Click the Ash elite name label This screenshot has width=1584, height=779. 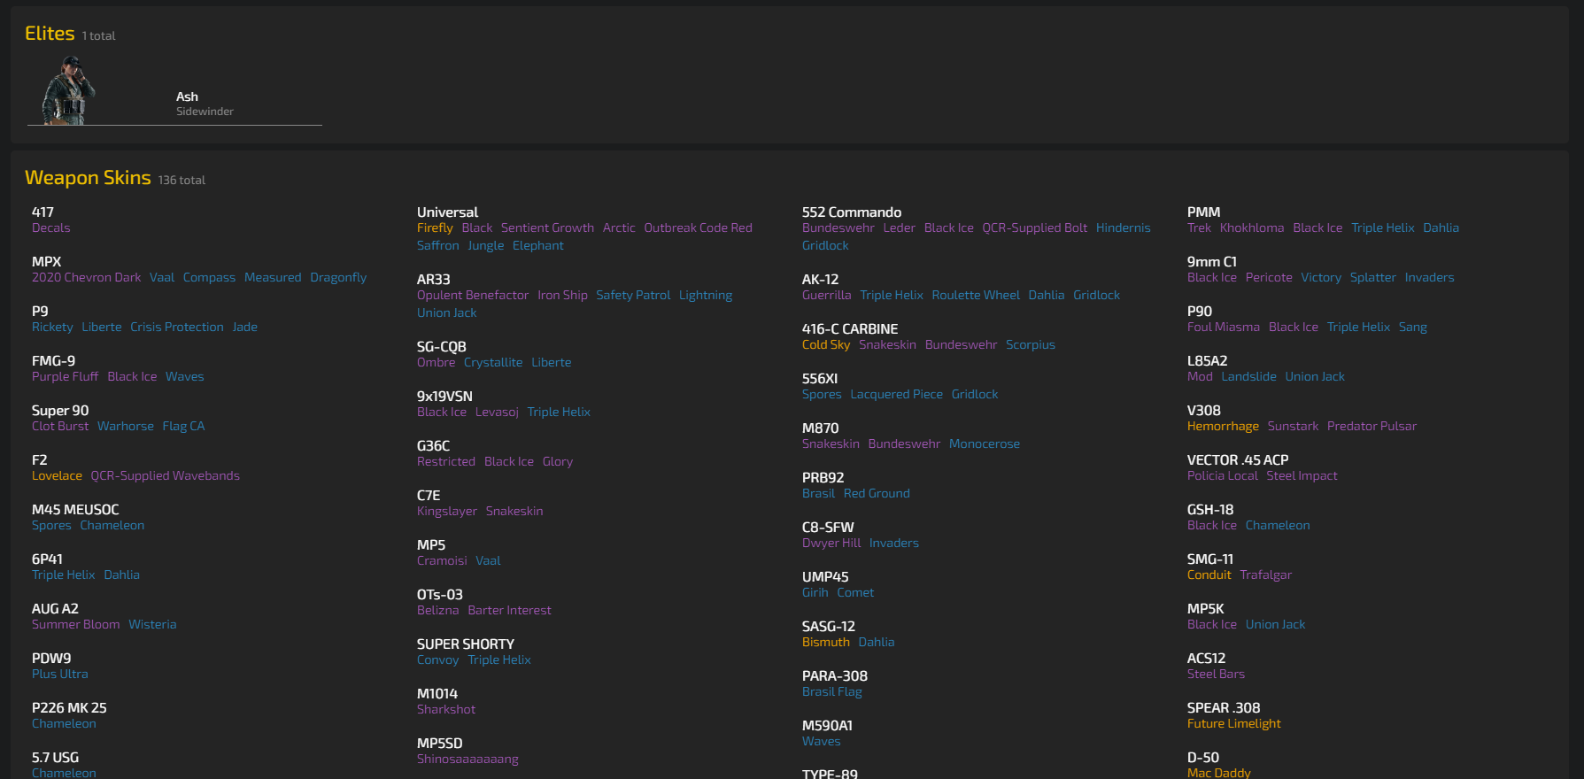coord(187,96)
